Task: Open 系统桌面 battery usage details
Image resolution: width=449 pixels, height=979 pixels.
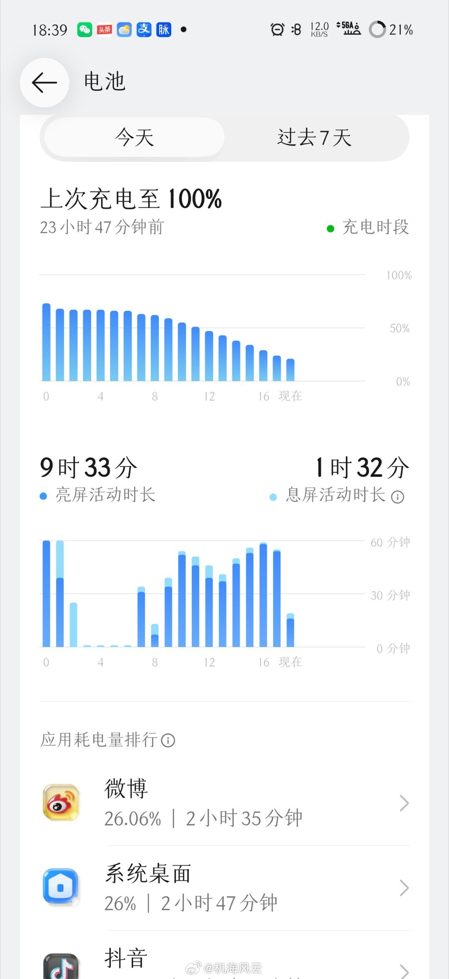Action: click(224, 888)
